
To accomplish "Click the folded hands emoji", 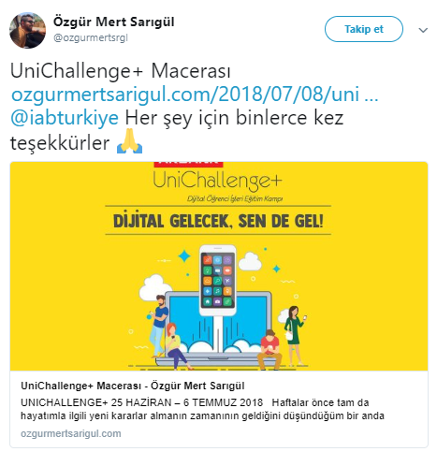I will point(129,141).
